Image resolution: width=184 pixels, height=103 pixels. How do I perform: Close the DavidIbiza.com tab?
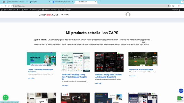tap(95, 2)
